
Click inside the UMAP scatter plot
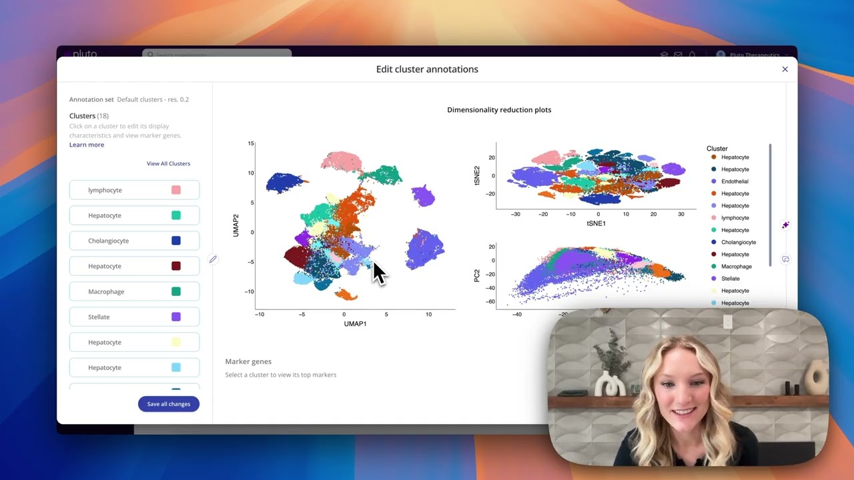[355, 227]
